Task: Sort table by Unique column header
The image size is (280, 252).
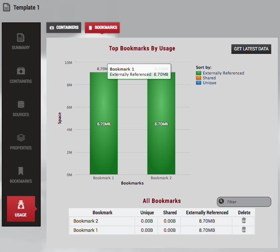Action: coord(147,213)
